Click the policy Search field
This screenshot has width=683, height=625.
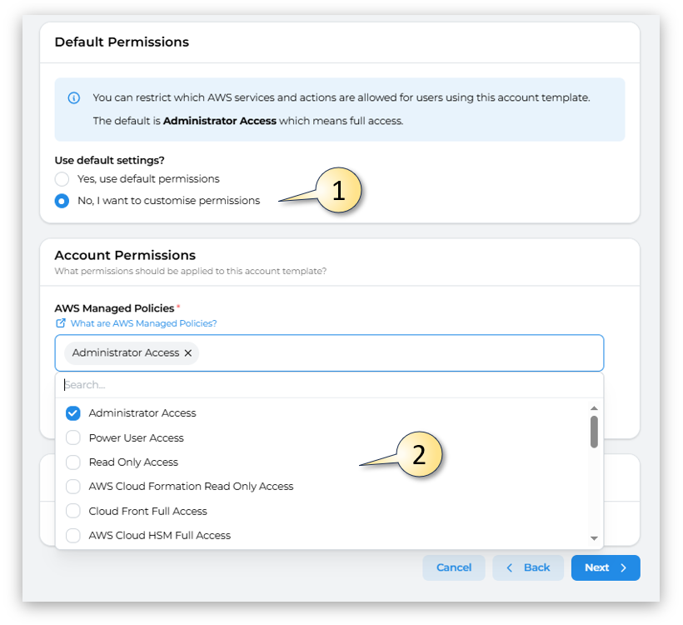[x=329, y=385]
